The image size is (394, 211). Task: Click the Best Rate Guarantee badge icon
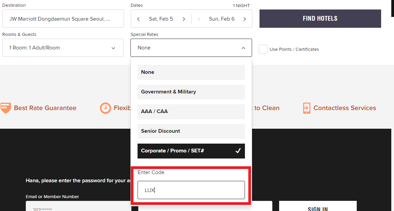click(5, 108)
